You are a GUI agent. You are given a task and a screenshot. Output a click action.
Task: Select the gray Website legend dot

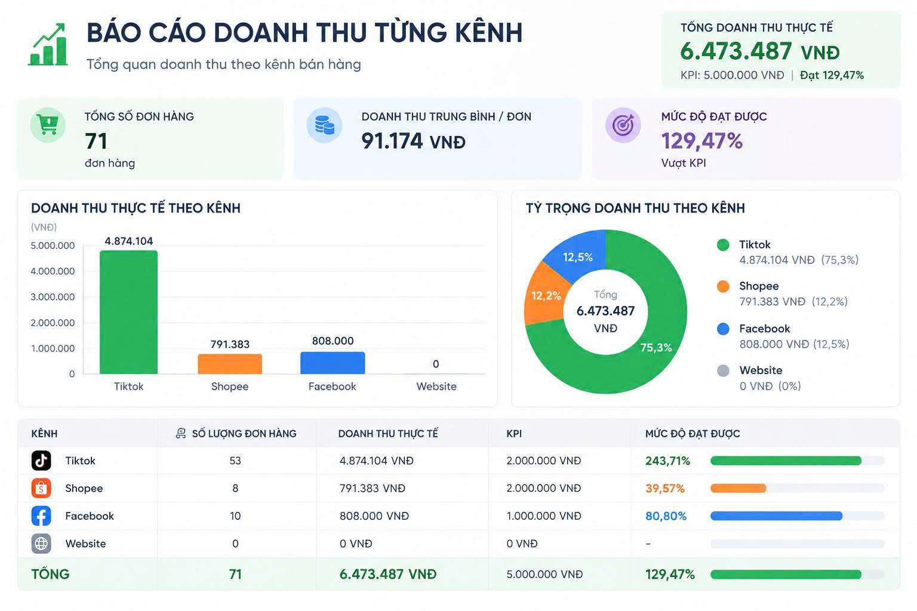723,371
